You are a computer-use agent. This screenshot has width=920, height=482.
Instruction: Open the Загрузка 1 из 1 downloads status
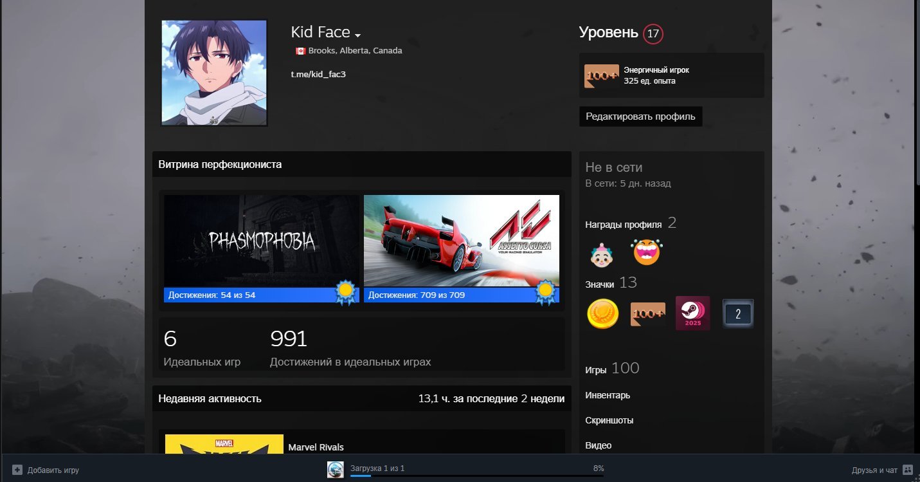point(377,468)
